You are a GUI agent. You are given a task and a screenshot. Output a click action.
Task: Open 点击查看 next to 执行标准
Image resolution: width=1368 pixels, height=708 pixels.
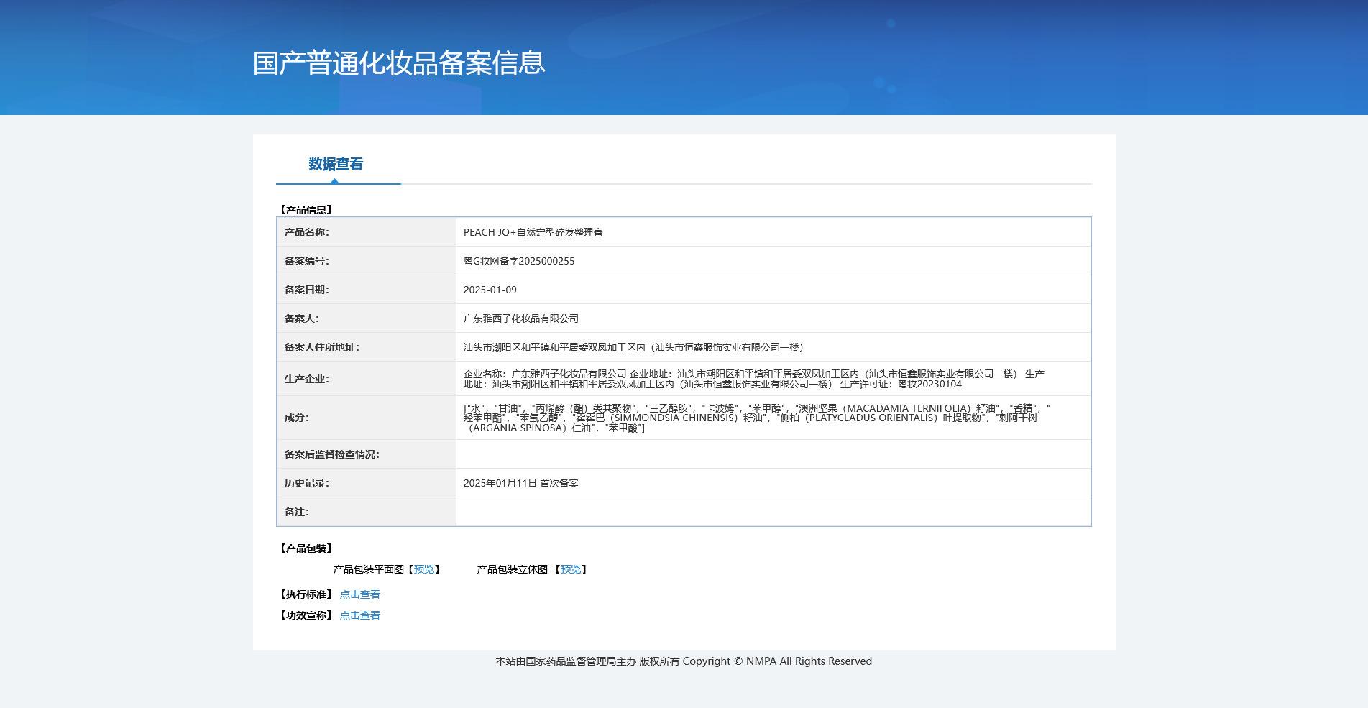click(x=359, y=594)
